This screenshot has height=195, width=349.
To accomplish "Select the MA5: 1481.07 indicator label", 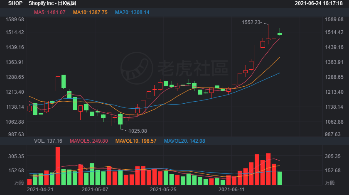I will (x=49, y=12).
